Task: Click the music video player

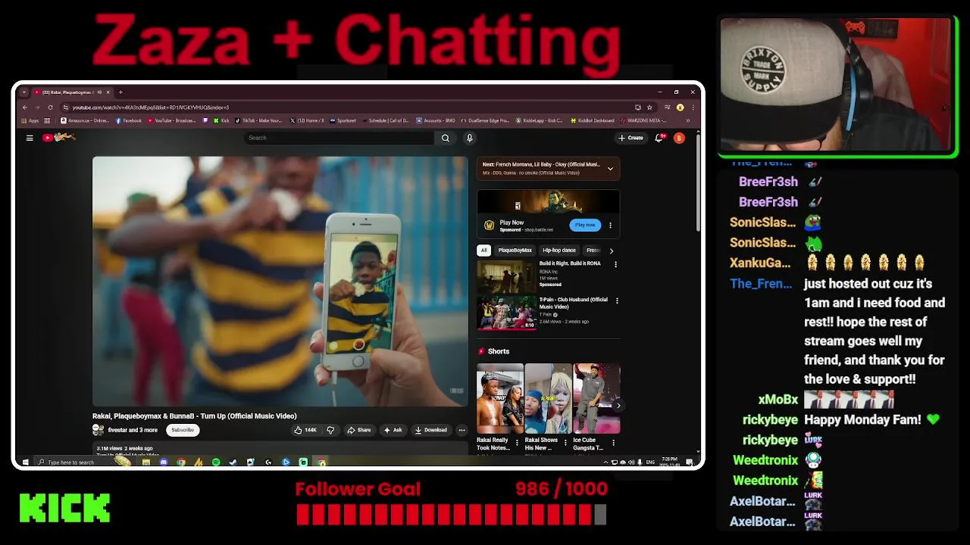Action: click(280, 282)
